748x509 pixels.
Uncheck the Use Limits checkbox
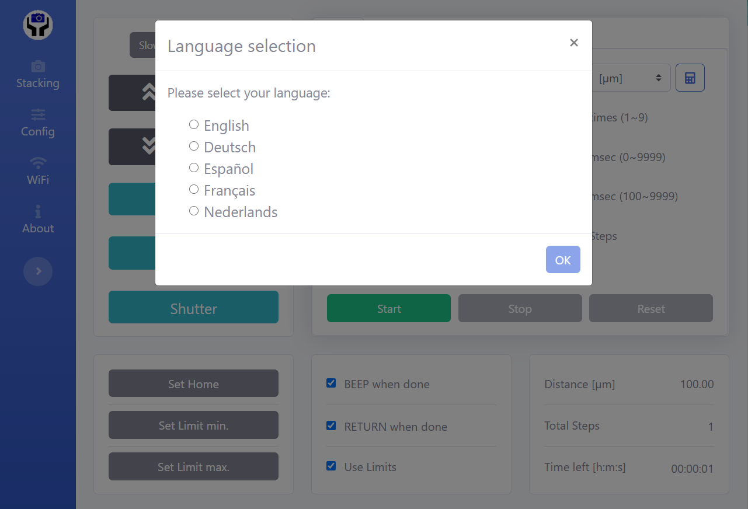(331, 466)
